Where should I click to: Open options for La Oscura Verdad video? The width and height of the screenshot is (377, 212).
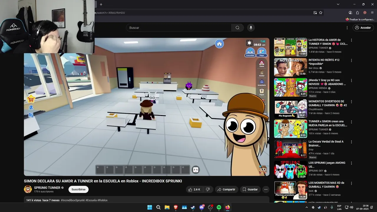(x=351, y=142)
